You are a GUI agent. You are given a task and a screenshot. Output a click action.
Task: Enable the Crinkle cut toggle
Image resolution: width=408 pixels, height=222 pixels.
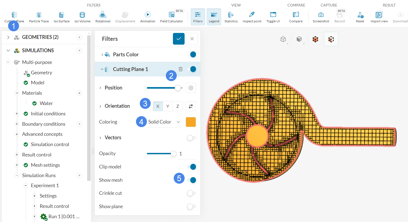tap(191, 193)
